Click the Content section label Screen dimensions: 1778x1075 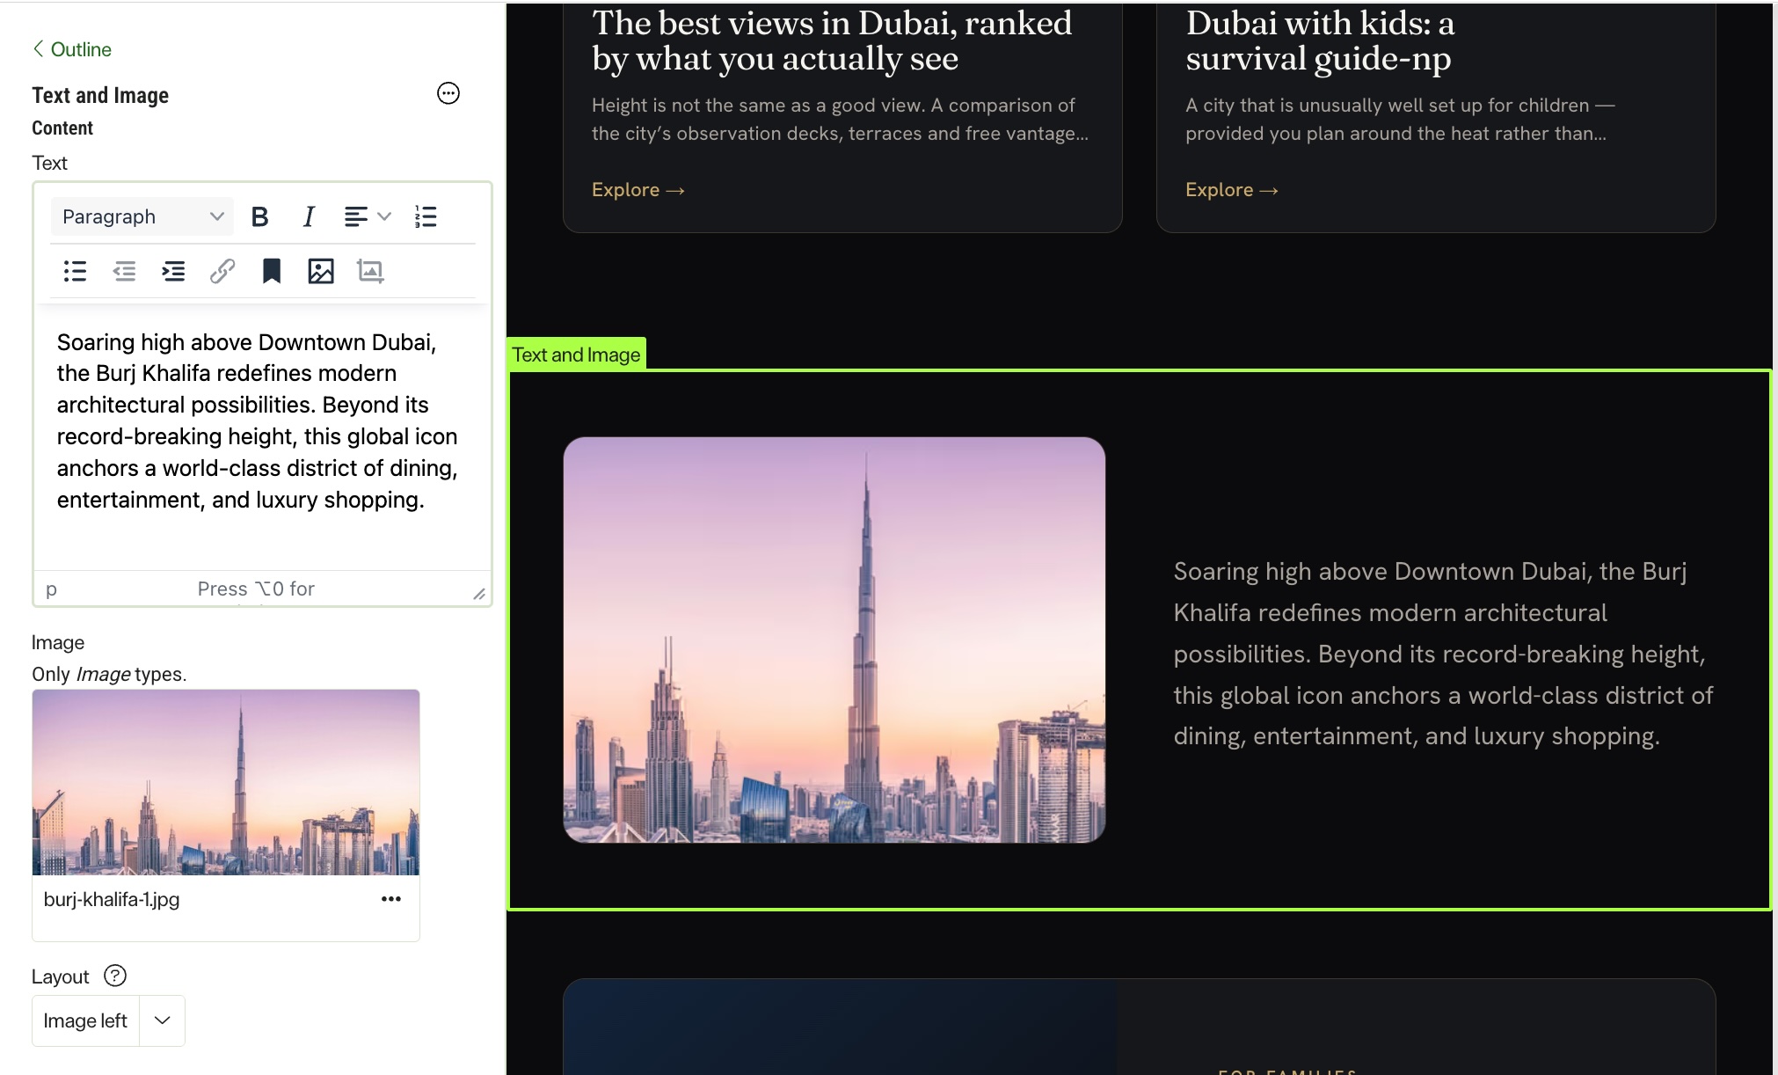tap(62, 128)
